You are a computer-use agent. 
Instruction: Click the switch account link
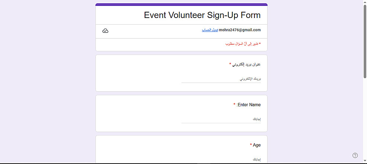[x=210, y=30]
